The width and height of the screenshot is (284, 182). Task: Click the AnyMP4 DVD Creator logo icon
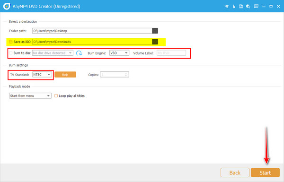[7, 6]
